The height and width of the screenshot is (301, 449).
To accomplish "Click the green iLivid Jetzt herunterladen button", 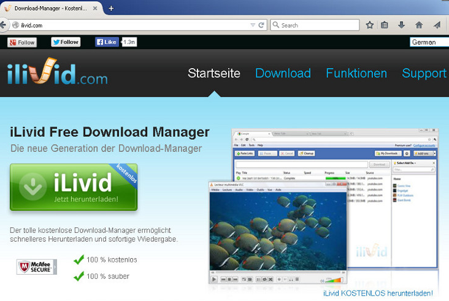I will pyautogui.click(x=74, y=187).
